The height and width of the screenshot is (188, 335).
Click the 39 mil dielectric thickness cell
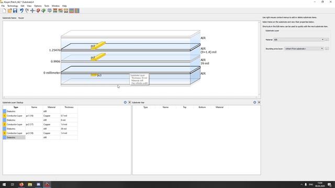click(x=69, y=129)
